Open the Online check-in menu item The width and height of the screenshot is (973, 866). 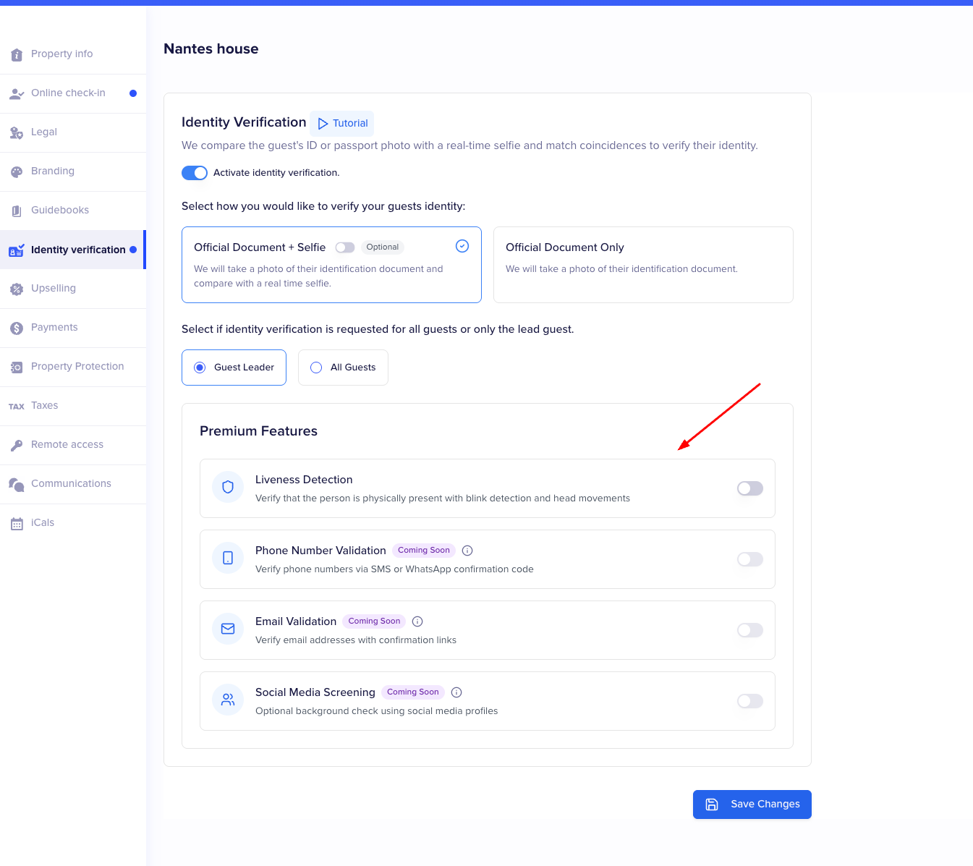coord(68,93)
